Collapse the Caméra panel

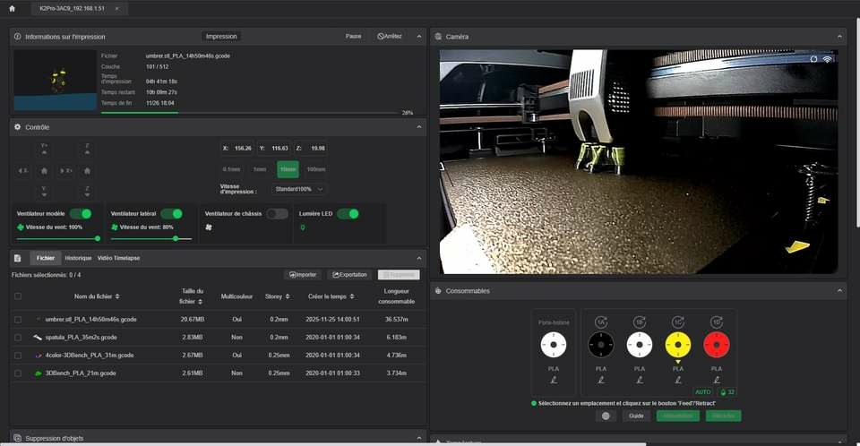click(839, 37)
